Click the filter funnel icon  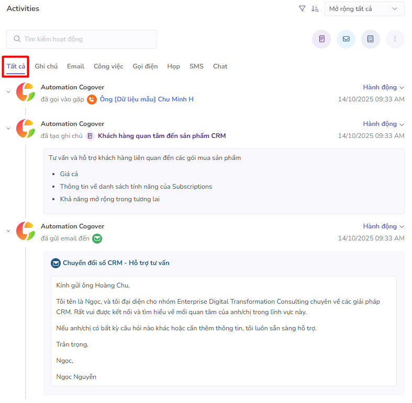coord(302,8)
